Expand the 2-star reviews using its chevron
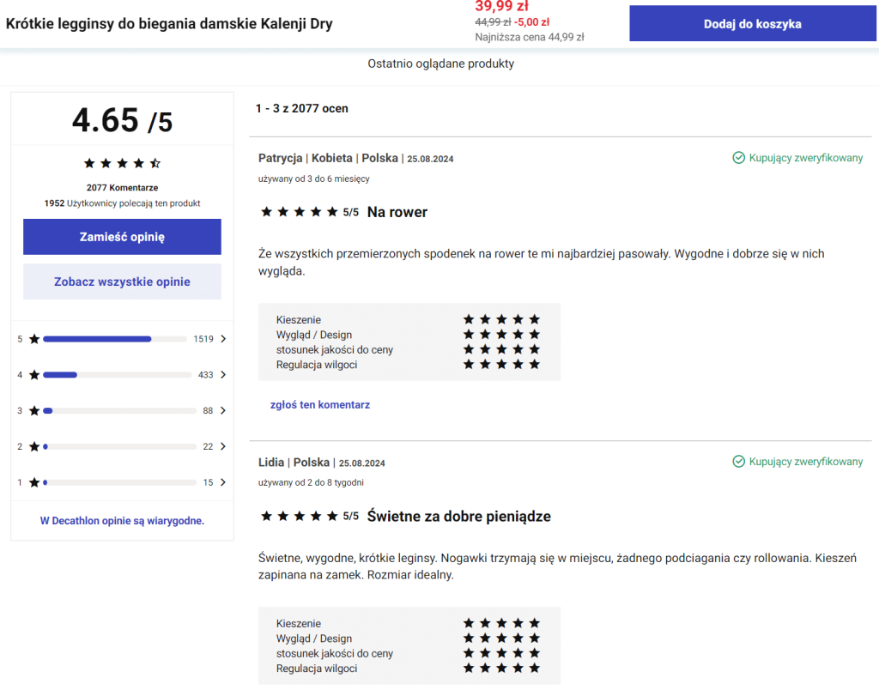Image resolution: width=879 pixels, height=690 pixels. [222, 446]
